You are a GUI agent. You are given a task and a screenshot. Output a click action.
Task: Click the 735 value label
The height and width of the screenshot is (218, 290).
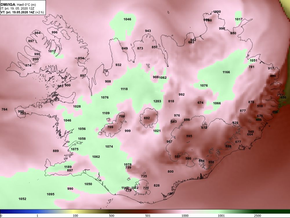point(144,176)
